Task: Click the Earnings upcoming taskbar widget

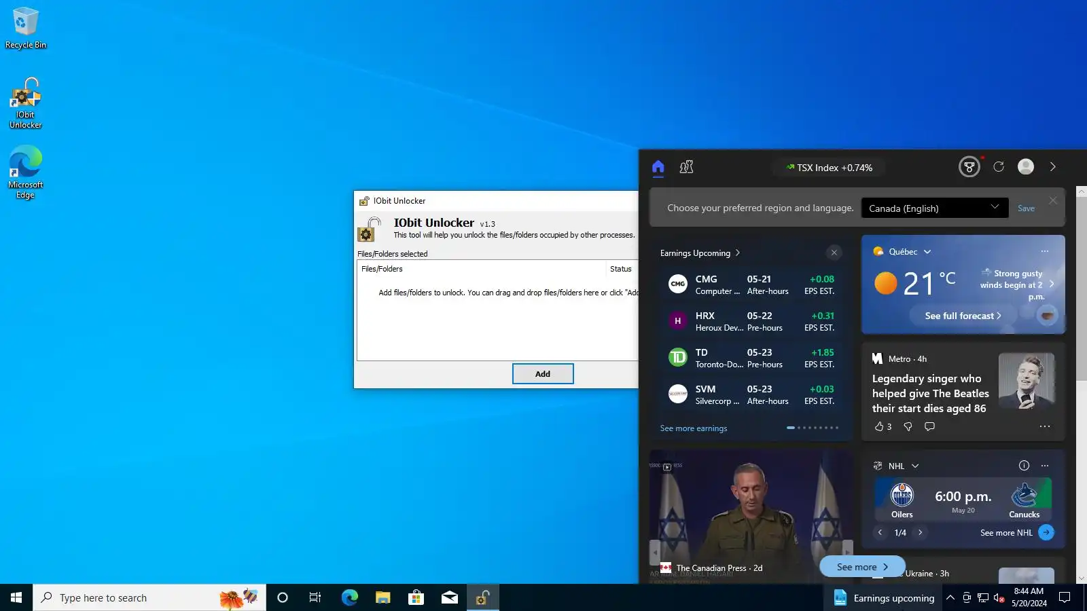Action: (884, 597)
